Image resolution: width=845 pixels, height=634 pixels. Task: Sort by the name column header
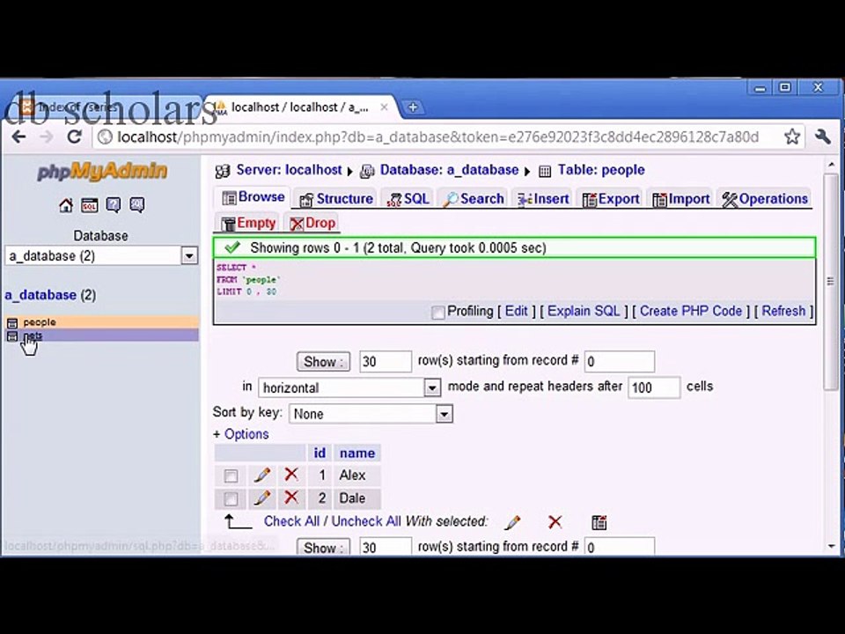357,453
